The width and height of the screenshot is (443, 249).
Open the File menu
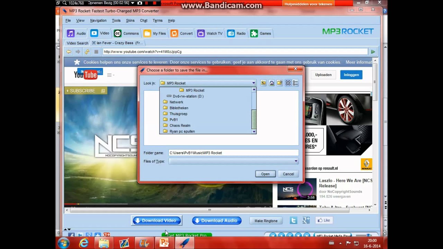68,20
